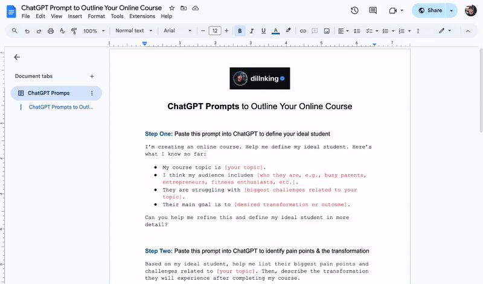Collapse the document tabs sidebar
This screenshot has height=284, width=483.
pos(17,57)
